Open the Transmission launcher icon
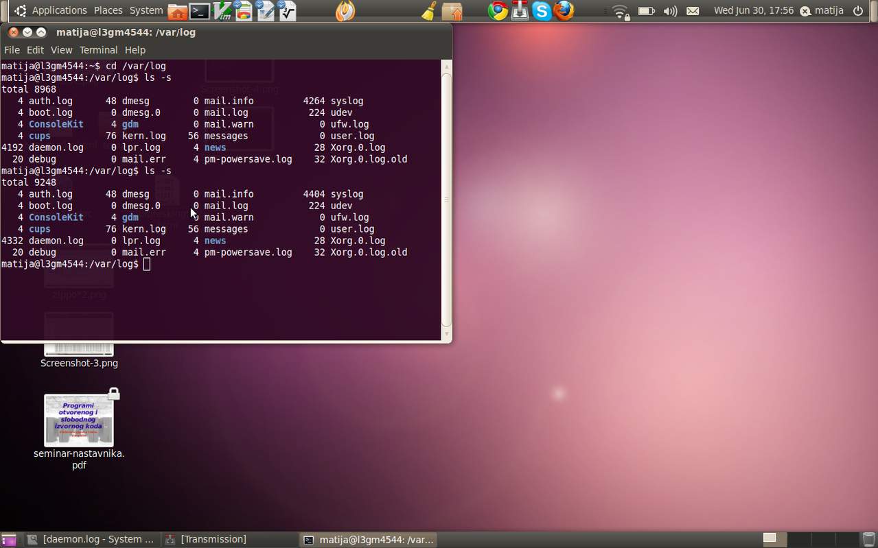The image size is (878, 548). (520, 11)
